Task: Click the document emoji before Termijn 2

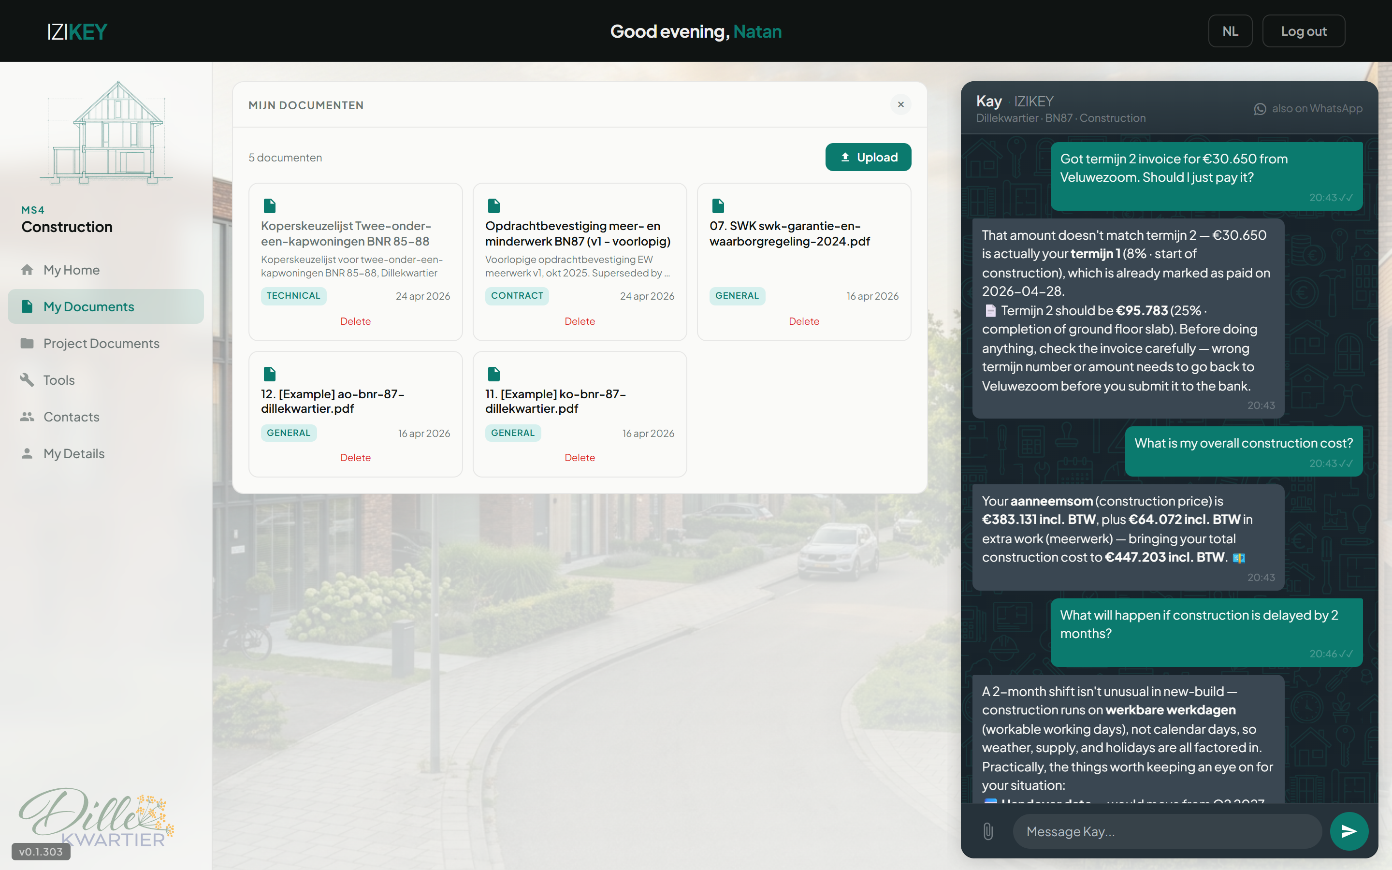Action: 990,311
